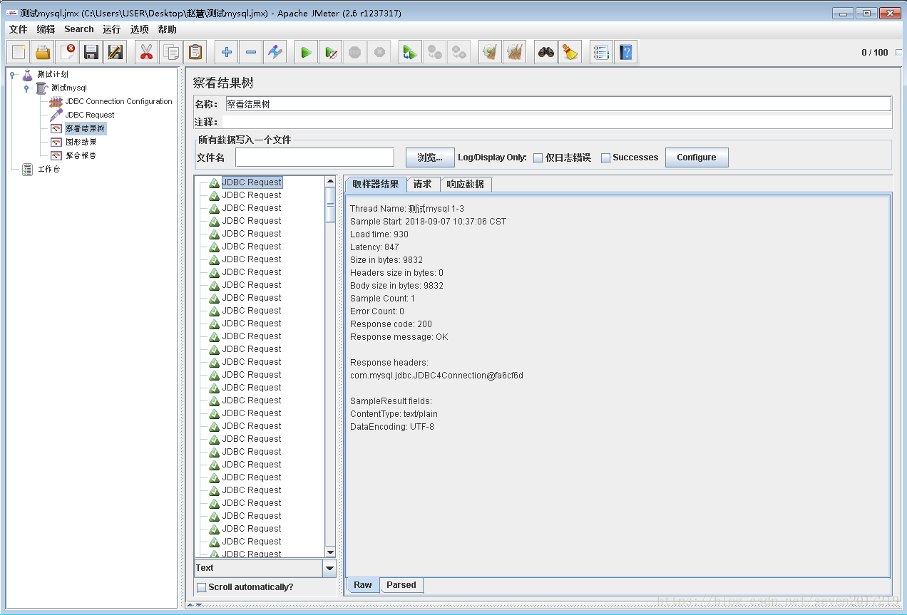Open the Function Helper dialog list icon
This screenshot has height=615, width=907.
pyautogui.click(x=602, y=52)
